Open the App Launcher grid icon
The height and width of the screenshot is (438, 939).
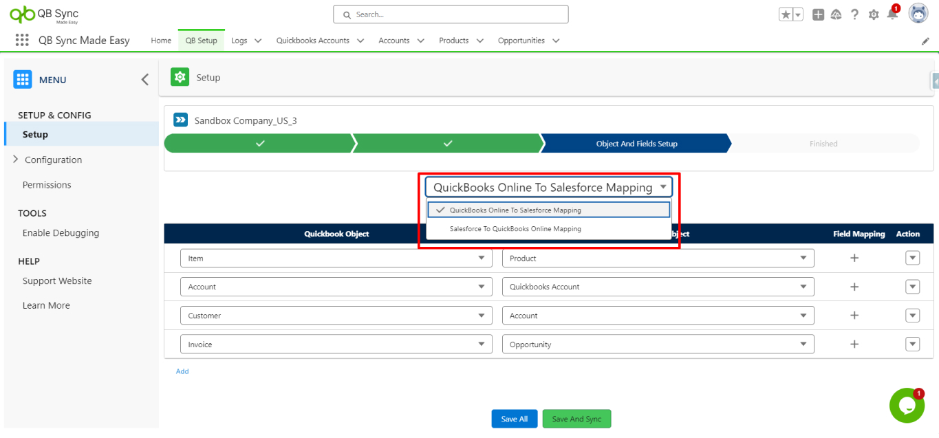point(21,40)
